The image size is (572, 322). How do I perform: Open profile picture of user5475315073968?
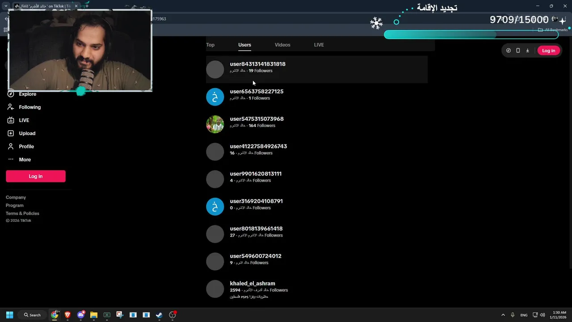(x=215, y=124)
